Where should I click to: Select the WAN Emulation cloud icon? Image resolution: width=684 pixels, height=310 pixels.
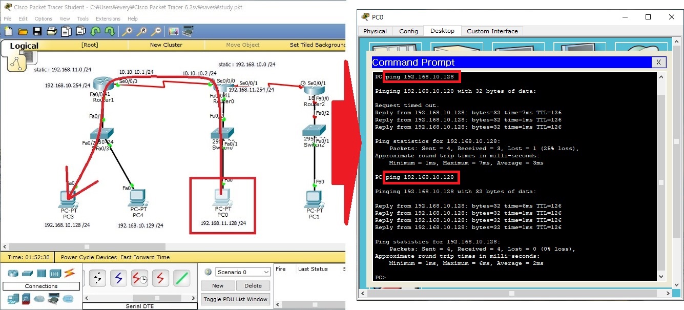tap(39, 298)
